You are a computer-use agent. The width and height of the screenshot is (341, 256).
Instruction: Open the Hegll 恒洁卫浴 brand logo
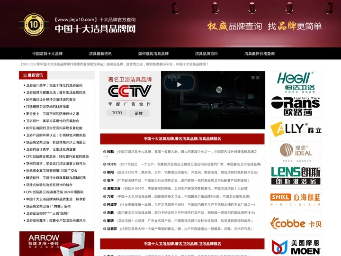click(x=296, y=82)
